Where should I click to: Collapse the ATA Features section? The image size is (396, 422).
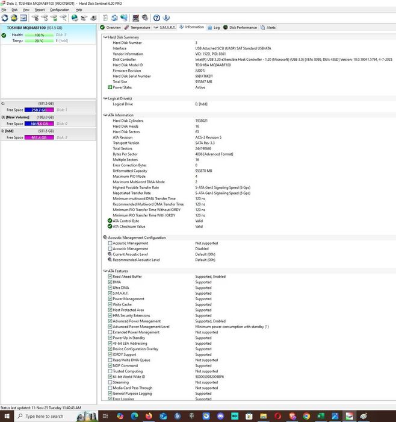coord(105,271)
